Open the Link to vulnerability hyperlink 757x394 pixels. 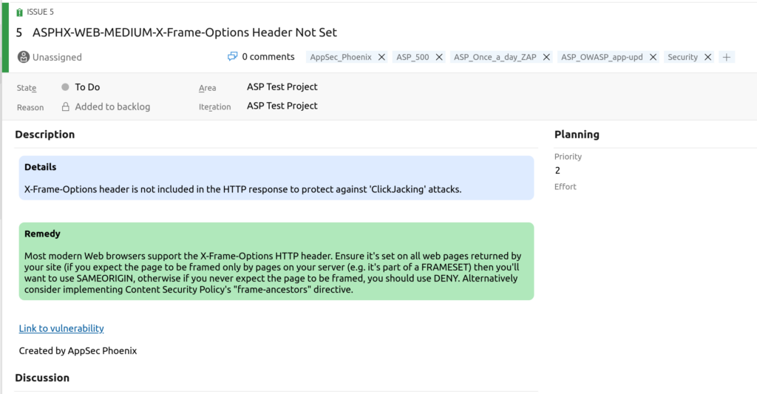(x=61, y=328)
